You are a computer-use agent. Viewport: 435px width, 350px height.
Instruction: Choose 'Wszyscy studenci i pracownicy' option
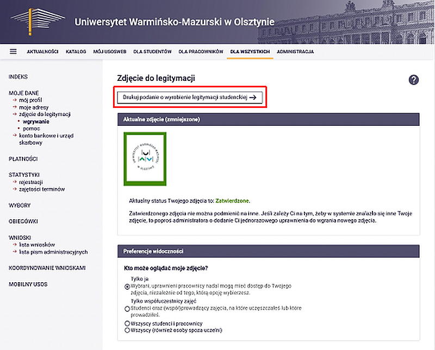tap(127, 323)
